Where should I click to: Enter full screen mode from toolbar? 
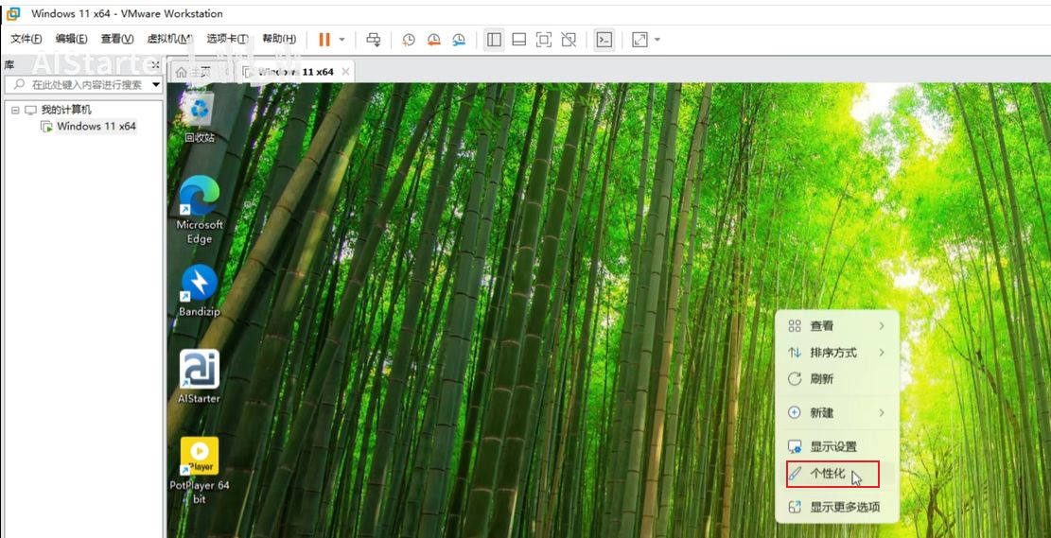(x=544, y=40)
